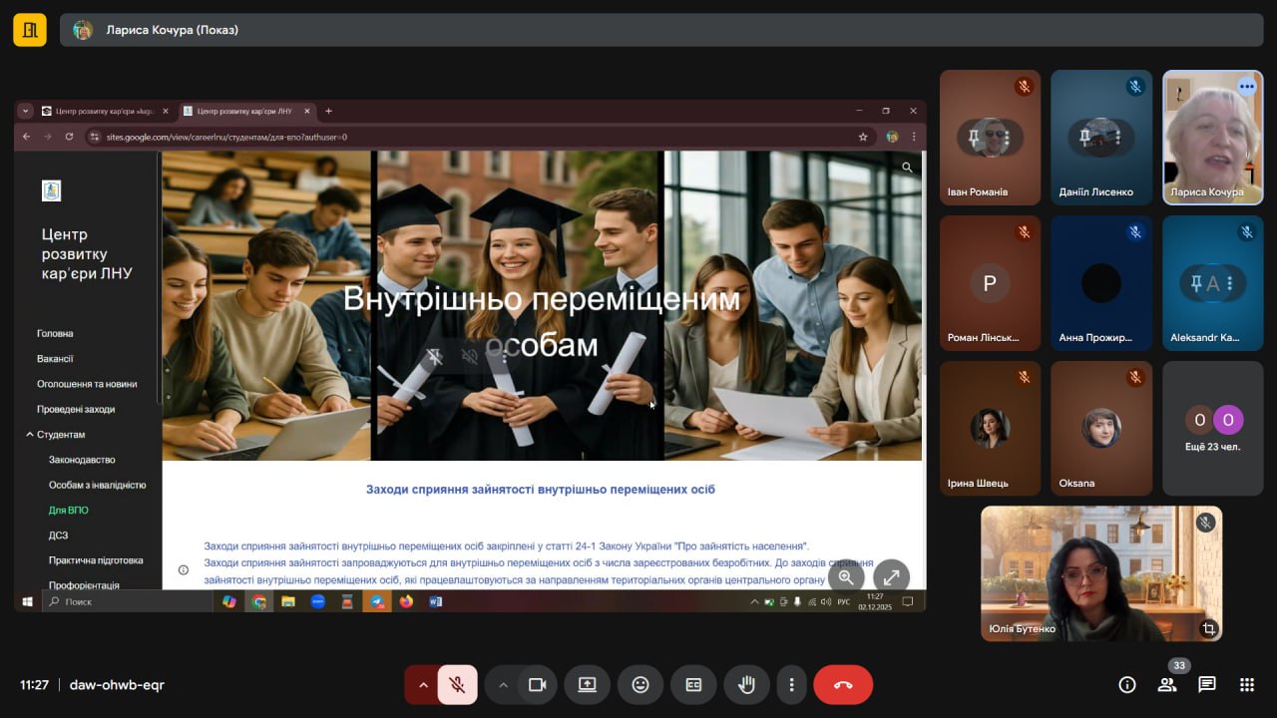The width and height of the screenshot is (1277, 718).
Task: Unmute the microphone in the call bar
Action: click(x=457, y=685)
